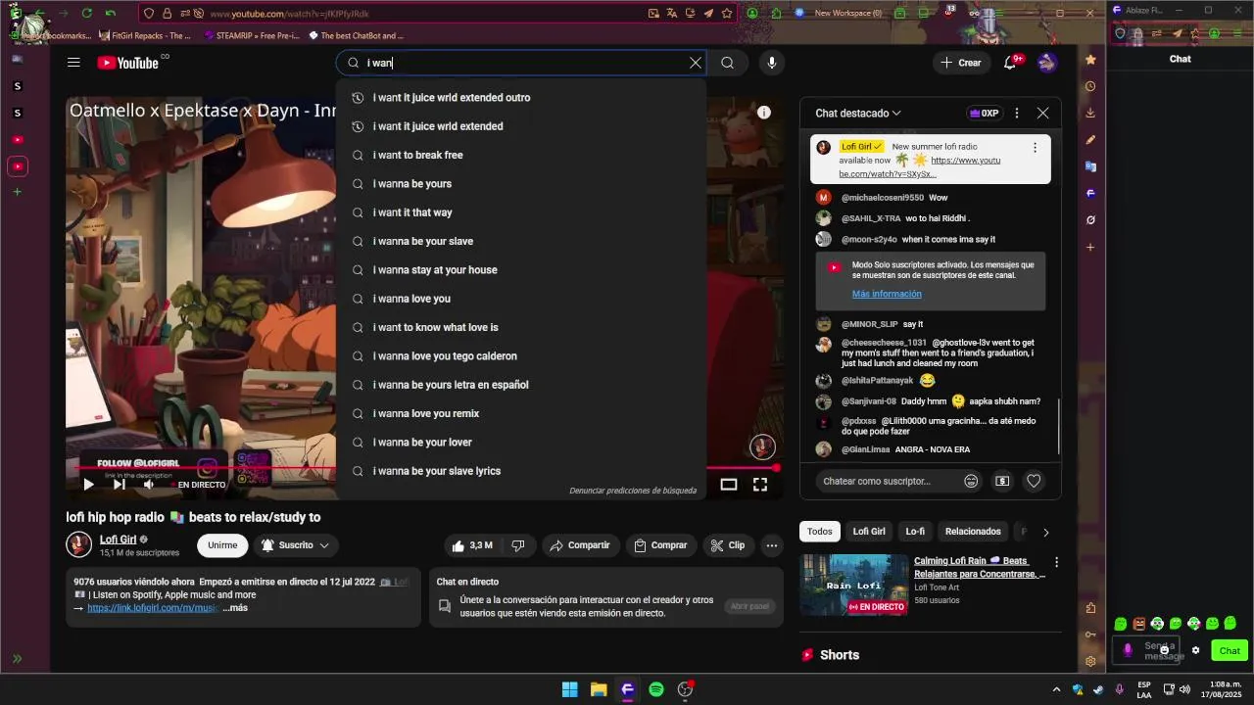This screenshot has width=1254, height=705.
Task: Open sidebar chat settings gear
Action: pos(1195,650)
